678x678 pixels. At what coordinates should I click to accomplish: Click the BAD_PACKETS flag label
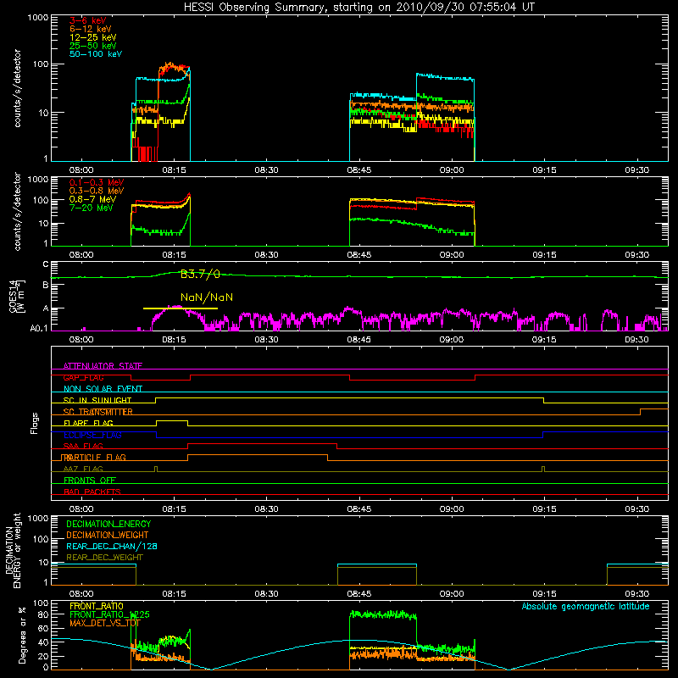92,492
